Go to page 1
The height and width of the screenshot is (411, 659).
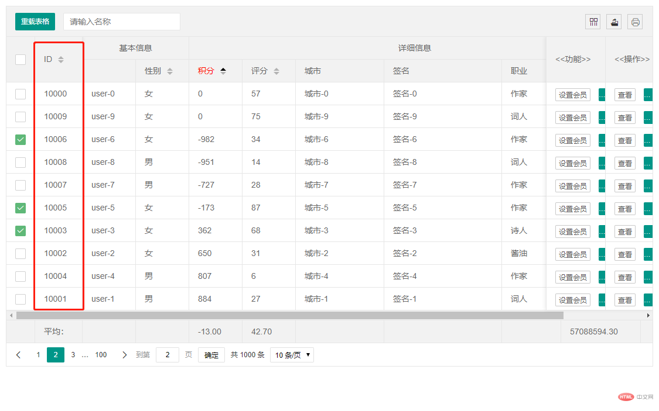[x=38, y=355]
